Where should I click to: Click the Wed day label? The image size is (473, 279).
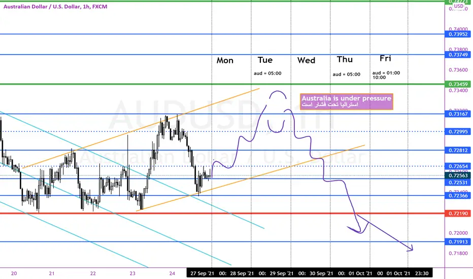(x=306, y=60)
